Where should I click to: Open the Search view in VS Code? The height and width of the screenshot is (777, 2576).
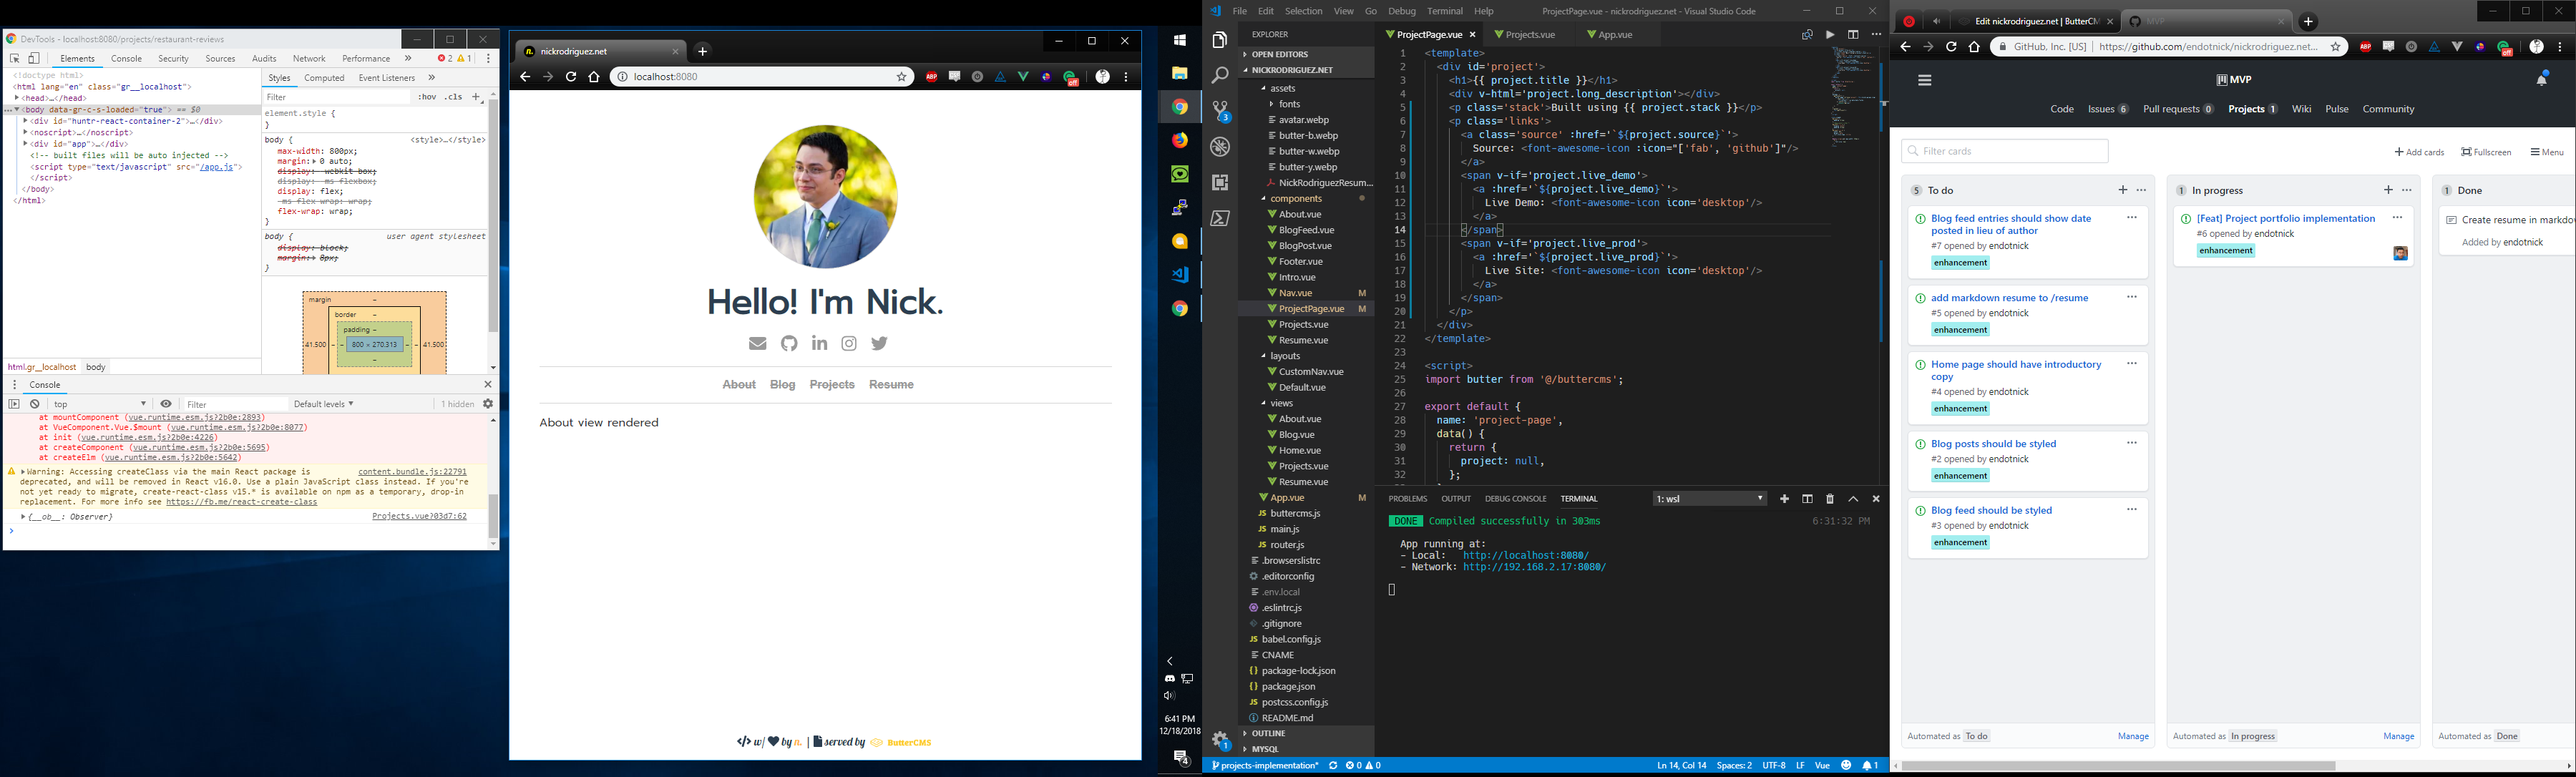tap(1219, 75)
